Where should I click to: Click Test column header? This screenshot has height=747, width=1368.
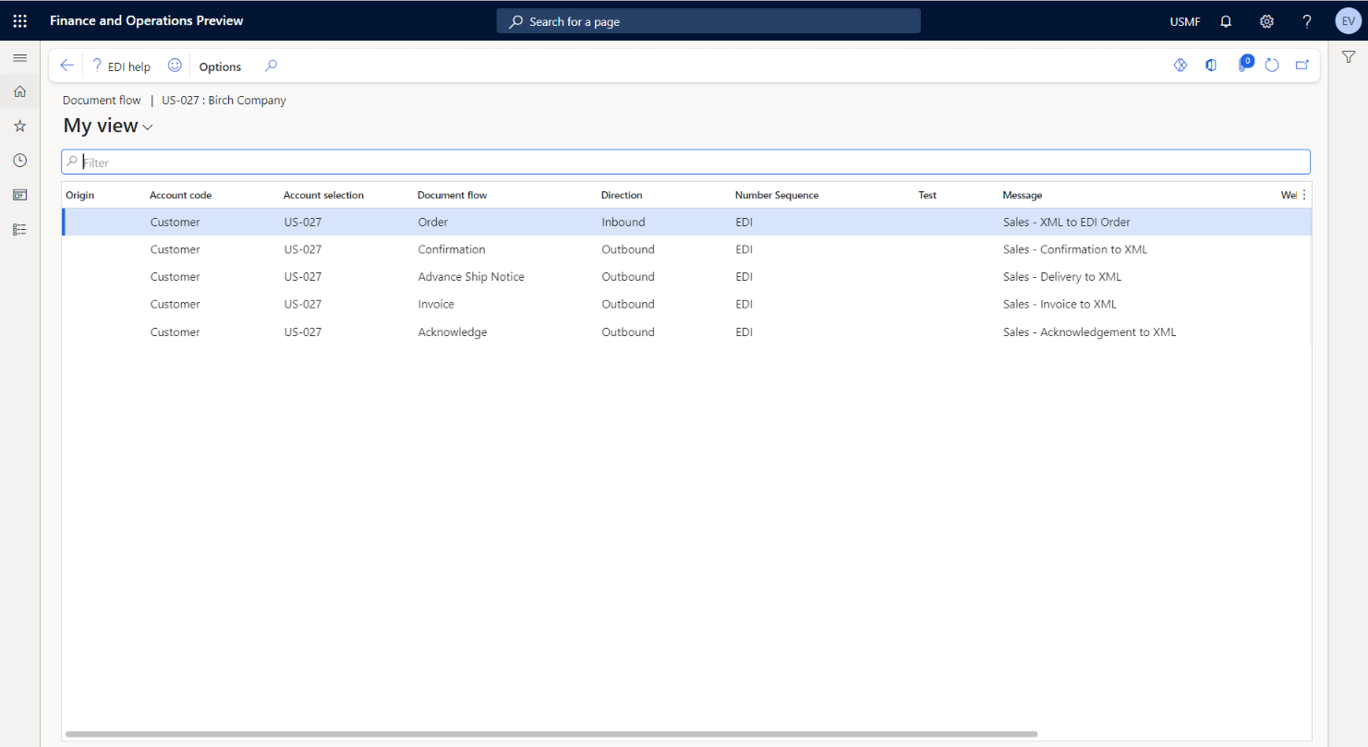pyautogui.click(x=927, y=195)
